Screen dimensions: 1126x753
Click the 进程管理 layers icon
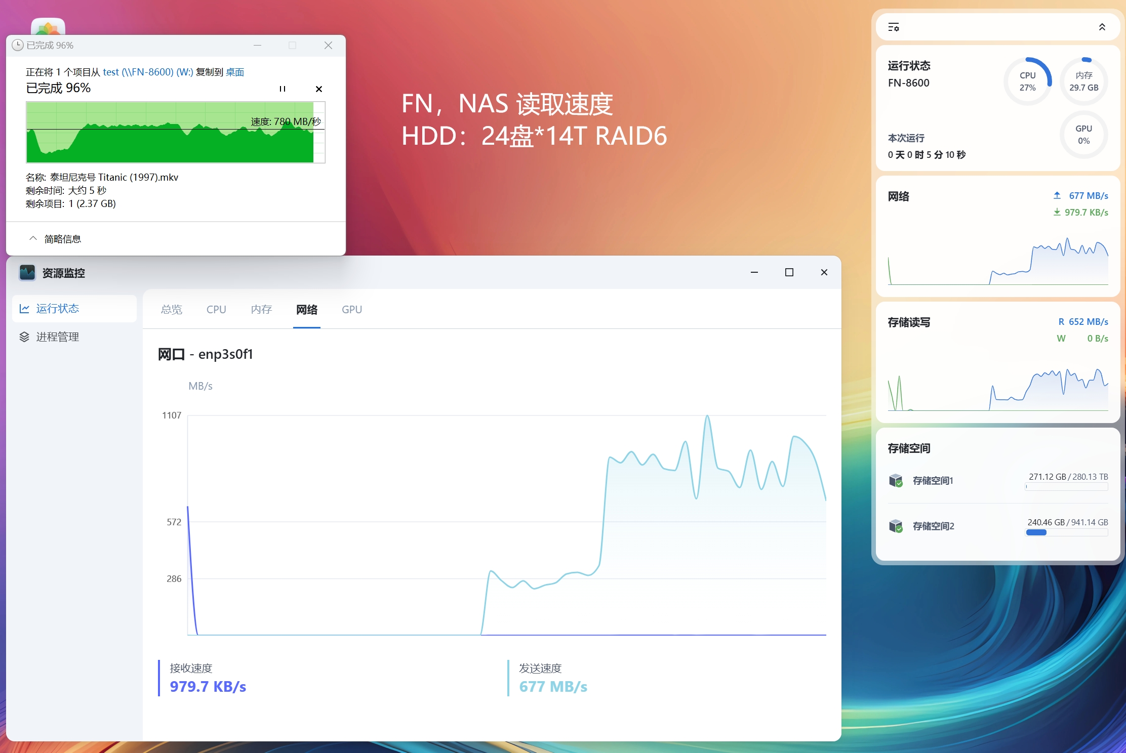click(24, 337)
